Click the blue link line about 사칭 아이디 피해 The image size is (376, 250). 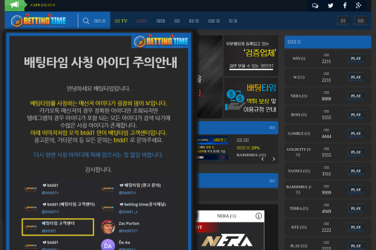[98, 155]
